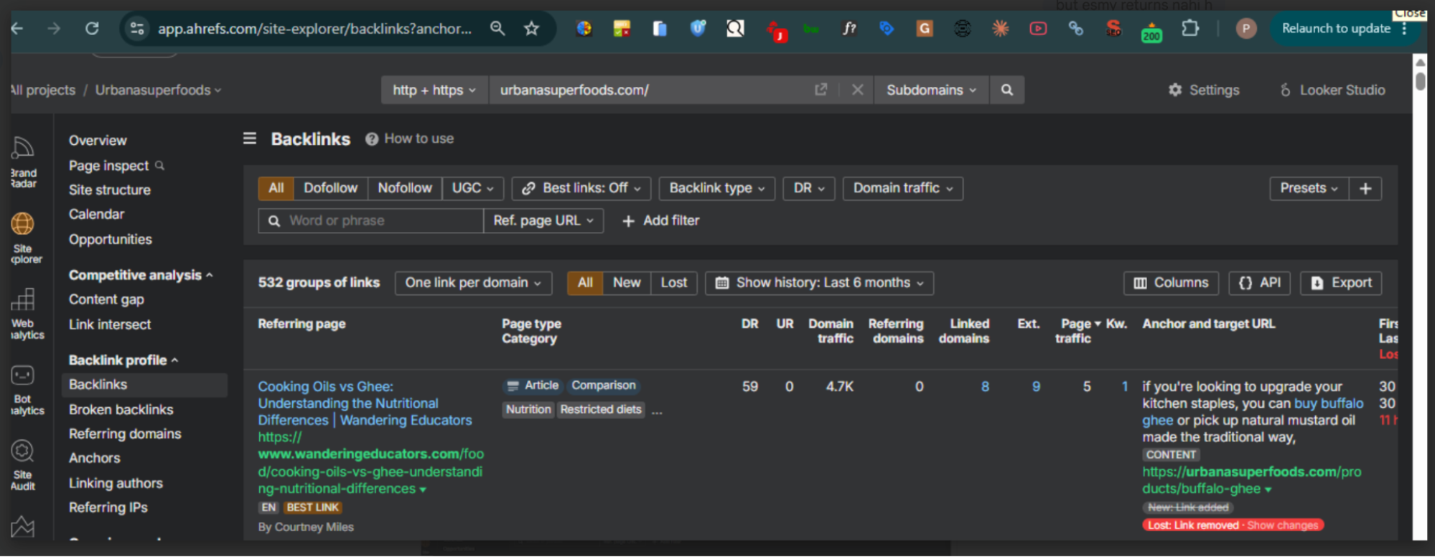This screenshot has width=1435, height=557.
Task: Click the Page inspect search icon
Action: 160,166
